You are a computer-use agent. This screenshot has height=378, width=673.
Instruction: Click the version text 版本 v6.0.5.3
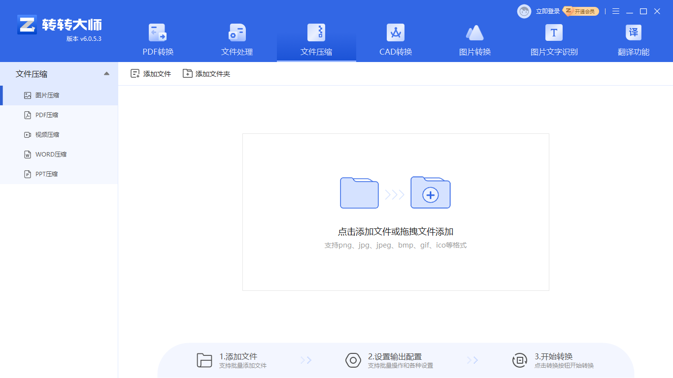point(84,39)
